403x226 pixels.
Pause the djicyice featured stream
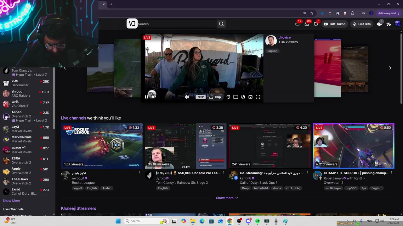pyautogui.click(x=146, y=97)
